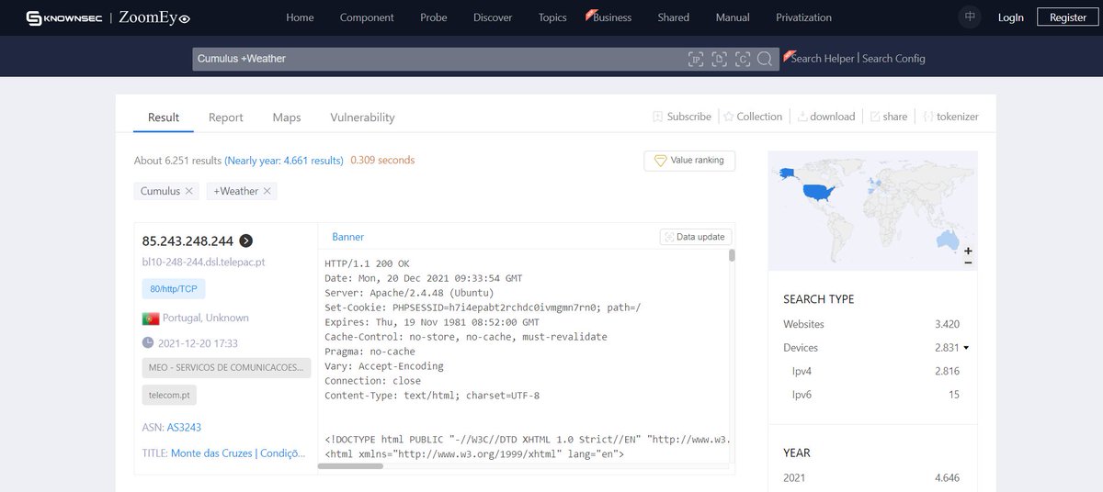Click the 80/http/TCP port tag
The image size is (1103, 492).
click(174, 289)
